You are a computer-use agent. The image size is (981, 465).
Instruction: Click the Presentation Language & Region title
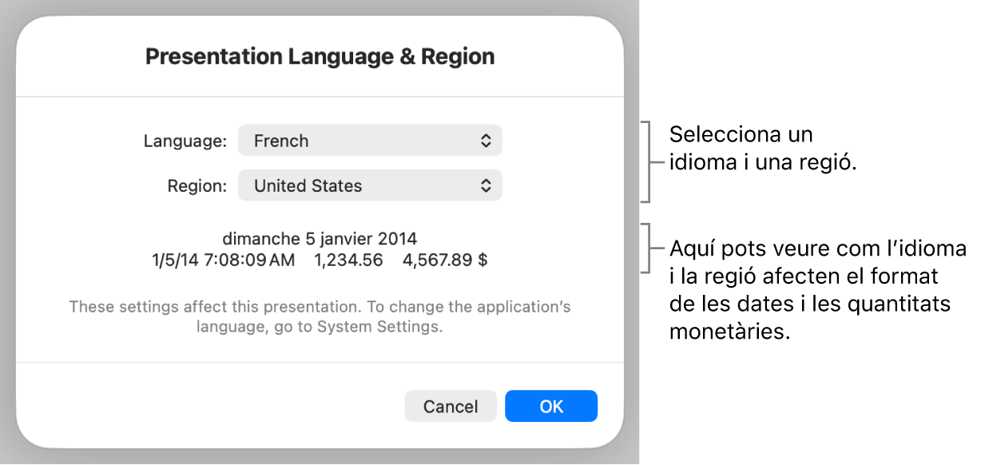point(320,57)
